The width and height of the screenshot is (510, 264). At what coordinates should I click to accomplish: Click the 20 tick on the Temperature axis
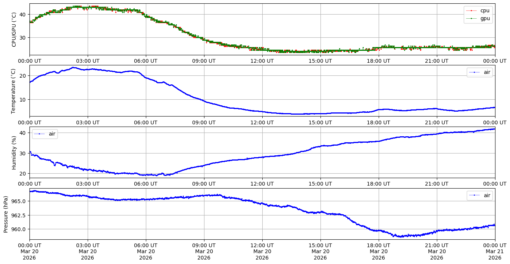22,75
